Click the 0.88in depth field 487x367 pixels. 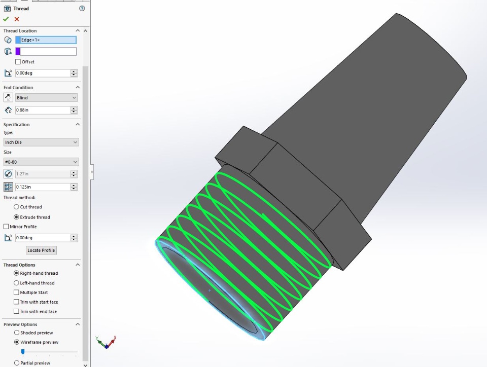(x=43, y=110)
